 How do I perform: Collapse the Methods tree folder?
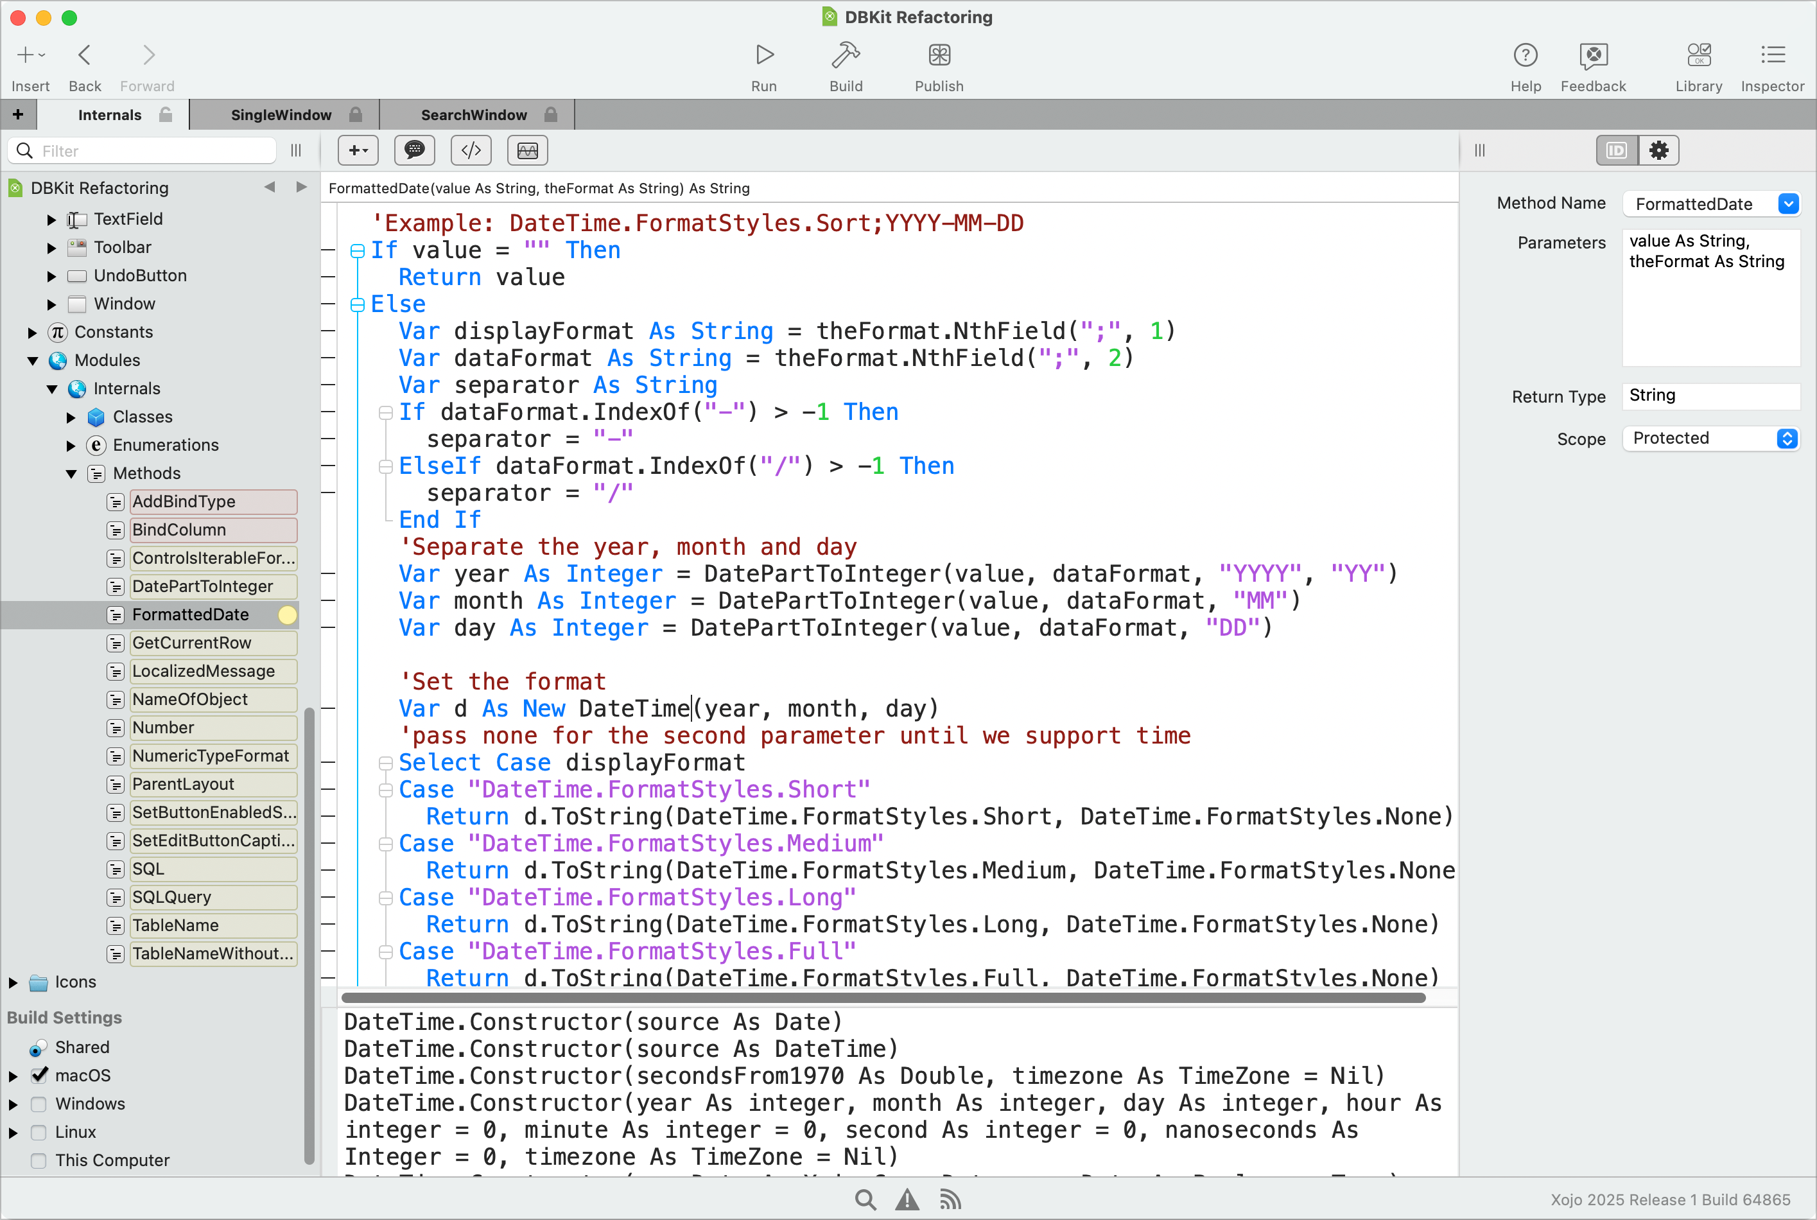click(71, 473)
